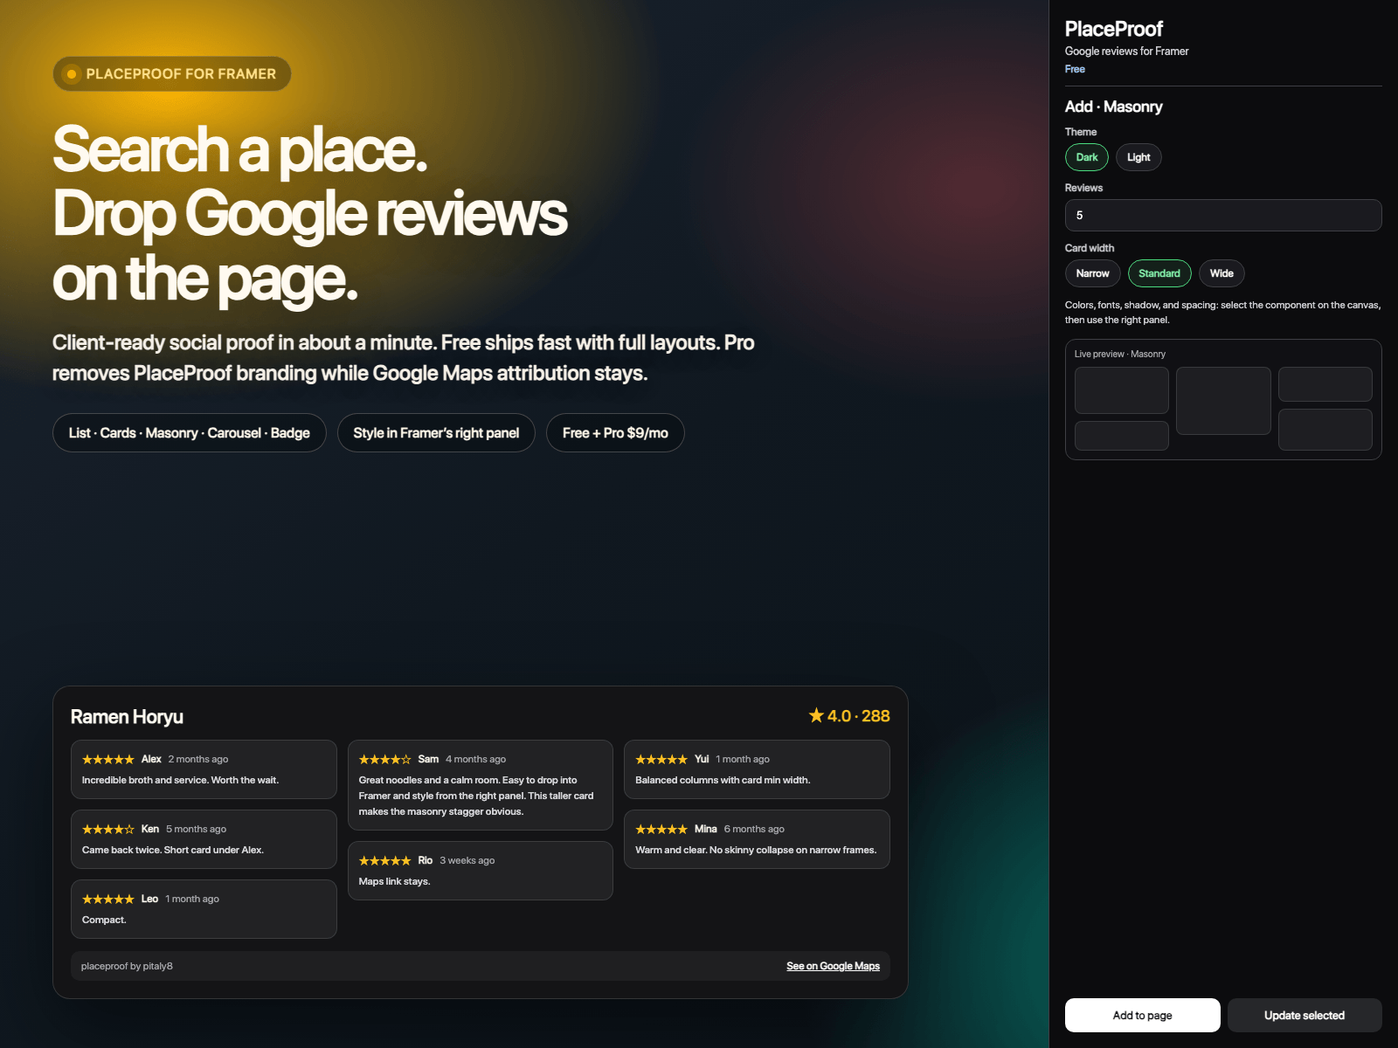1398x1048 pixels.
Task: Click the text 'Maps link stays.'
Action: (x=395, y=881)
